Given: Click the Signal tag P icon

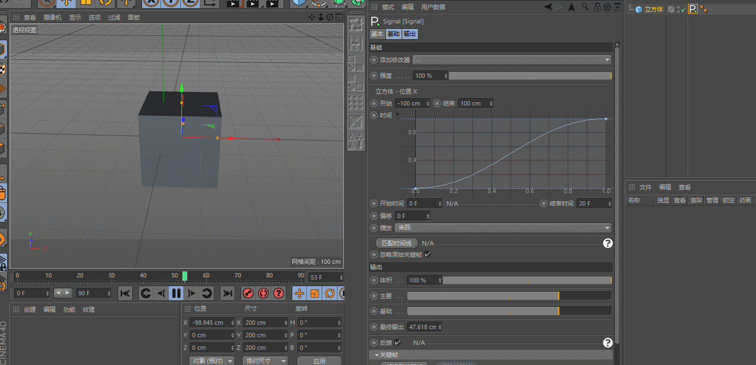Looking at the screenshot, I should pos(693,9).
